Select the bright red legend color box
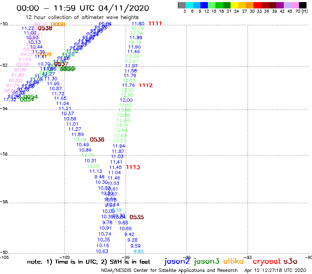Viewport: 312px width, 274px height. click(x=257, y=5)
